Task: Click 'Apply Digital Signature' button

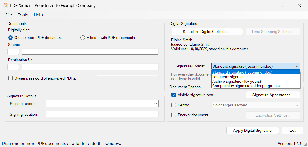Action: click(252, 130)
